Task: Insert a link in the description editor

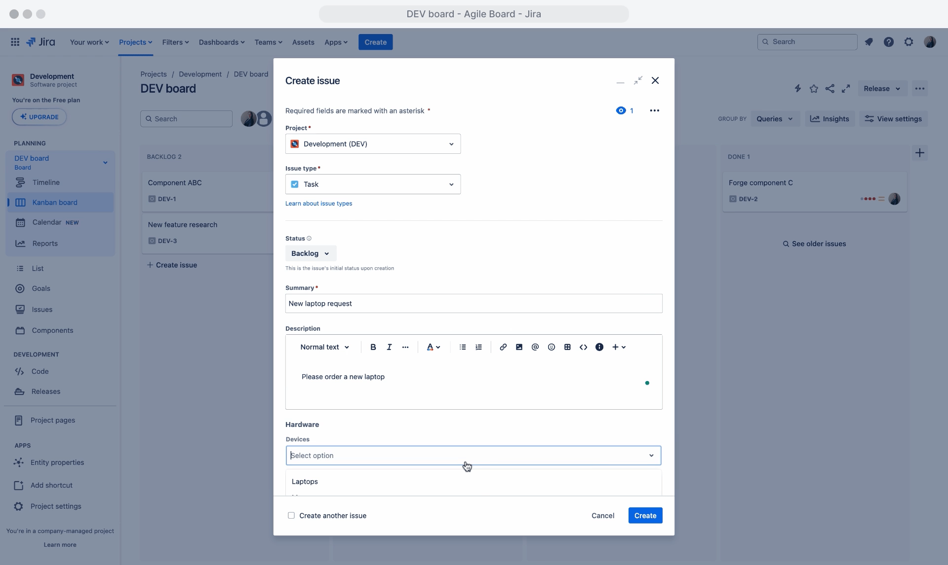Action: (503, 347)
